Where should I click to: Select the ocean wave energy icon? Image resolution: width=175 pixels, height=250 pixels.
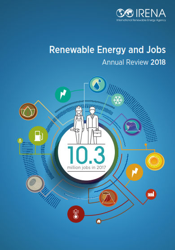pyautogui.click(x=132, y=127)
